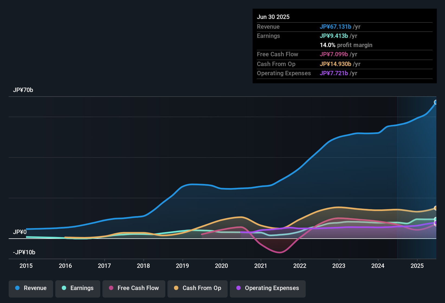Click the JP¥67.131b revenue value
Screen dimensions: 445x303
point(336,27)
